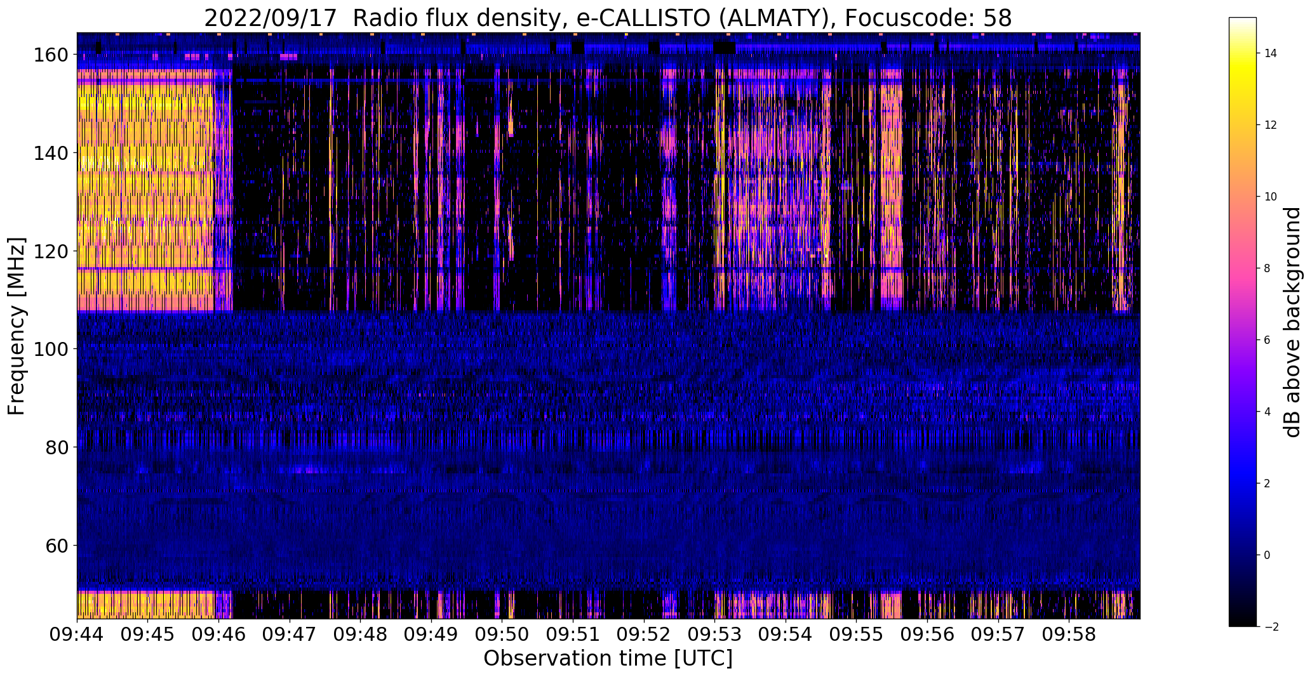Select the 09:49 time tick label
Screen dimensions: 1312x677
point(431,634)
